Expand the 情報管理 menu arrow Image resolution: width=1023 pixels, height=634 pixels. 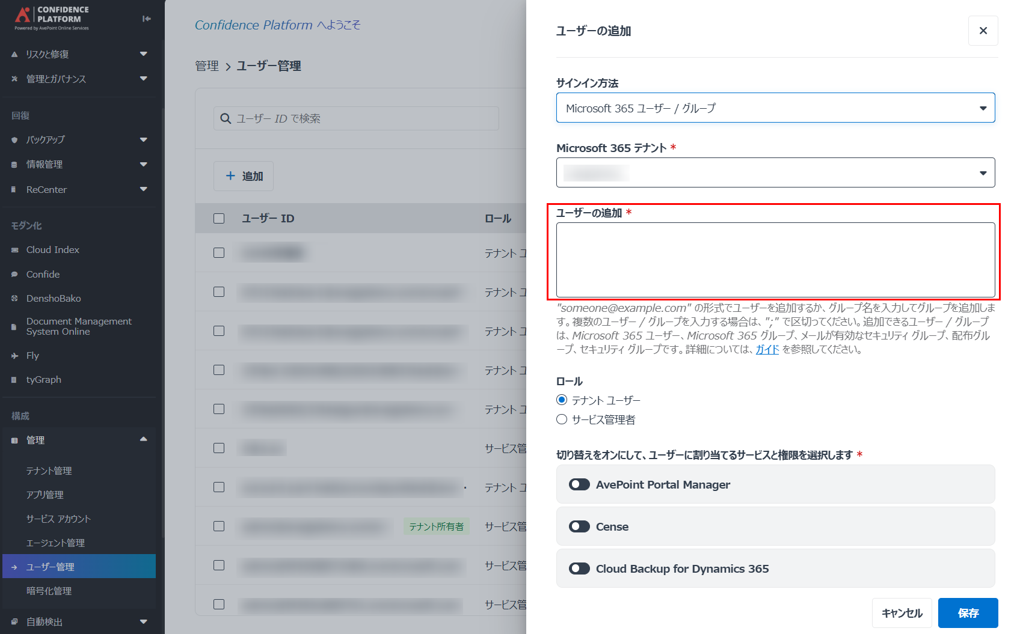point(144,164)
